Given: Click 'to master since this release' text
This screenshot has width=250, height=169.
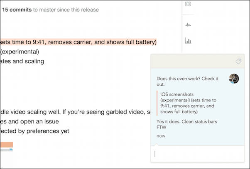Looking at the screenshot, I should tap(66, 10).
